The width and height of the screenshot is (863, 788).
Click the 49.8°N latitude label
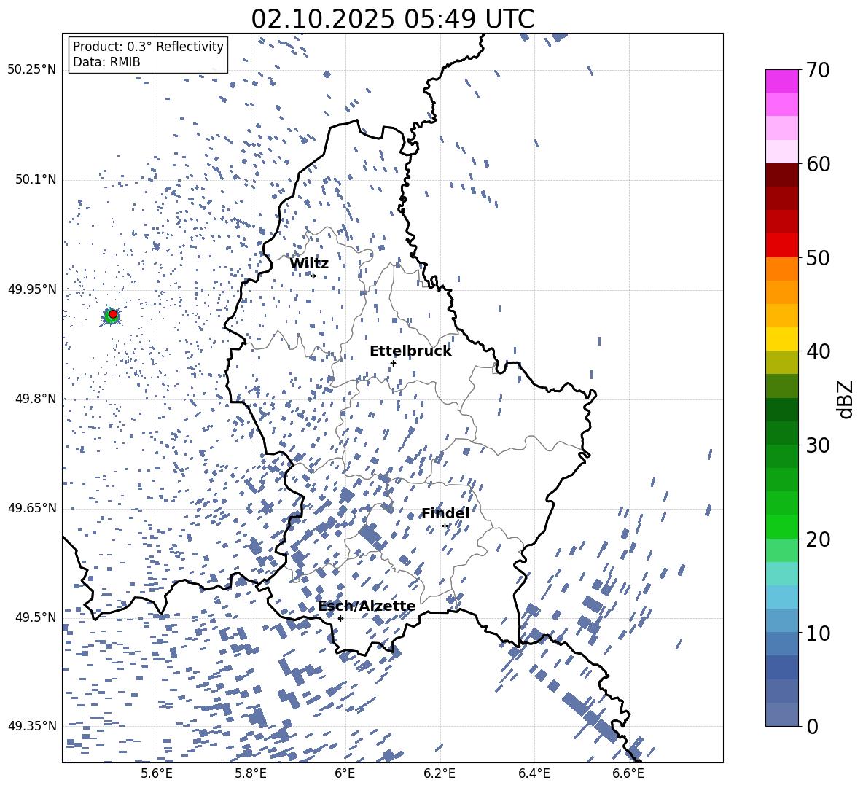(36, 399)
